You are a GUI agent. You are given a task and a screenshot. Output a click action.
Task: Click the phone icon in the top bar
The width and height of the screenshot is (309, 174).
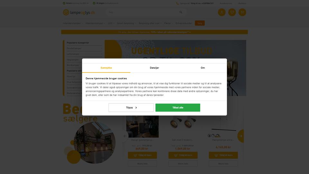pyautogui.click(x=177, y=3)
